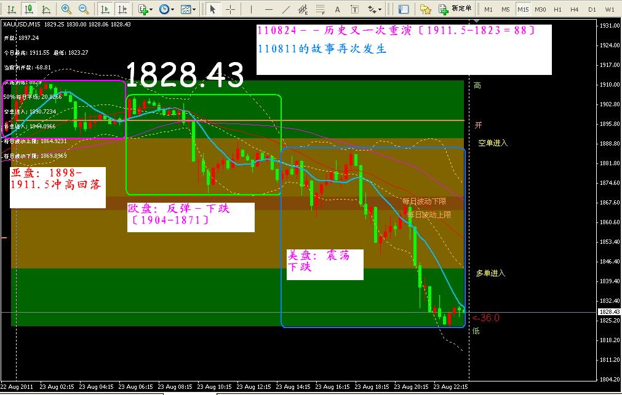This screenshot has height=395, width=622.
Task: Click the 新定单 new order button
Action: (456, 9)
